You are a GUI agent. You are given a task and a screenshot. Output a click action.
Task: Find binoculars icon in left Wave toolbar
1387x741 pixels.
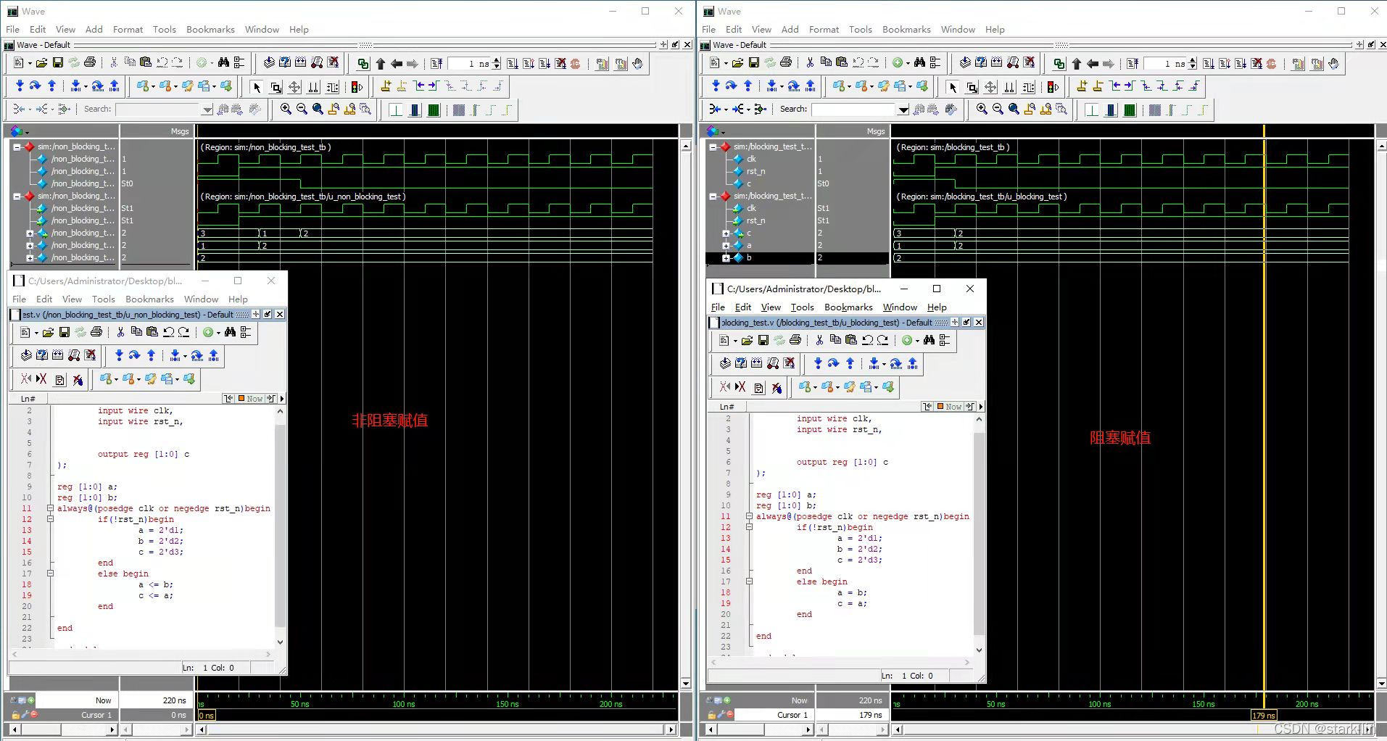point(223,63)
